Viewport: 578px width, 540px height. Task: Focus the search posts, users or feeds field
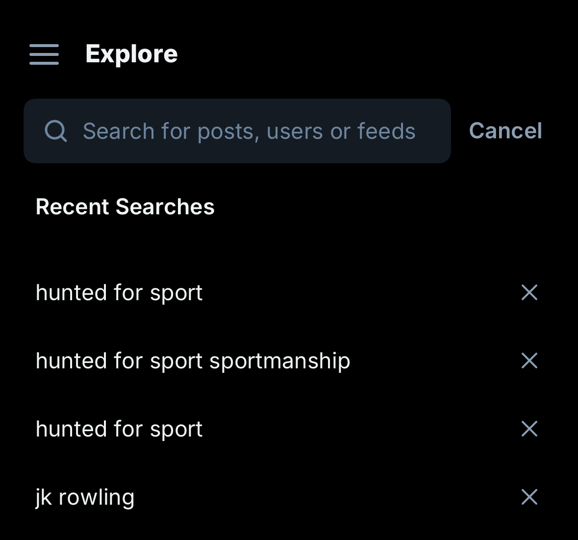point(249,131)
